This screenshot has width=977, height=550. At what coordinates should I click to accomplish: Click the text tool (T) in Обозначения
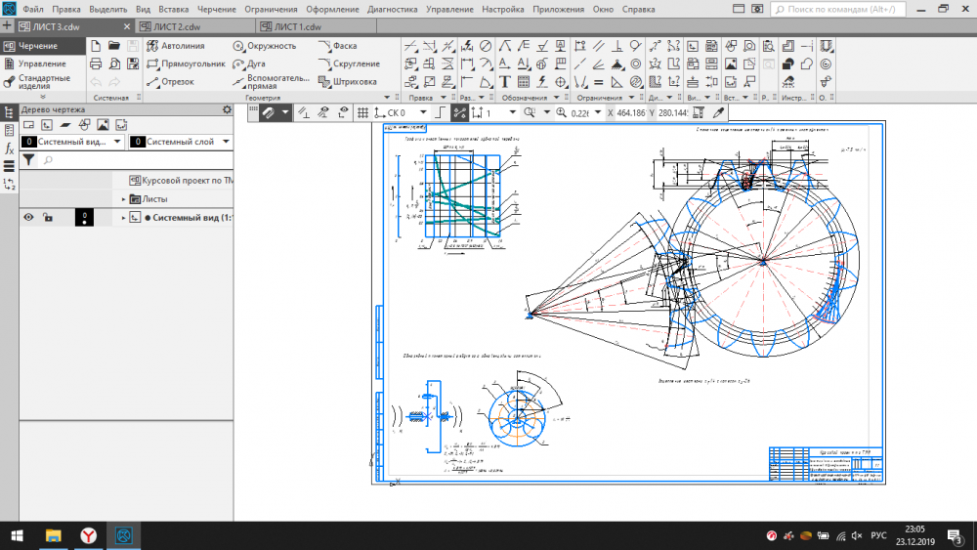(x=505, y=82)
